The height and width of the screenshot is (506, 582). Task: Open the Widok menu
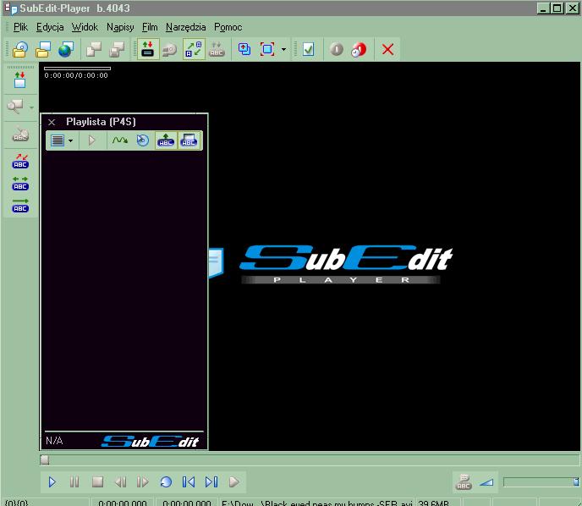click(x=85, y=27)
